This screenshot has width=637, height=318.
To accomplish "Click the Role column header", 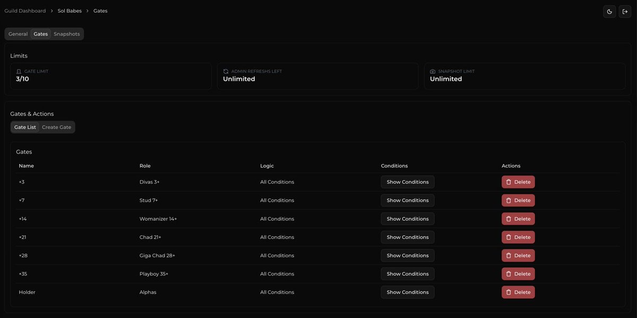I will click(x=145, y=166).
